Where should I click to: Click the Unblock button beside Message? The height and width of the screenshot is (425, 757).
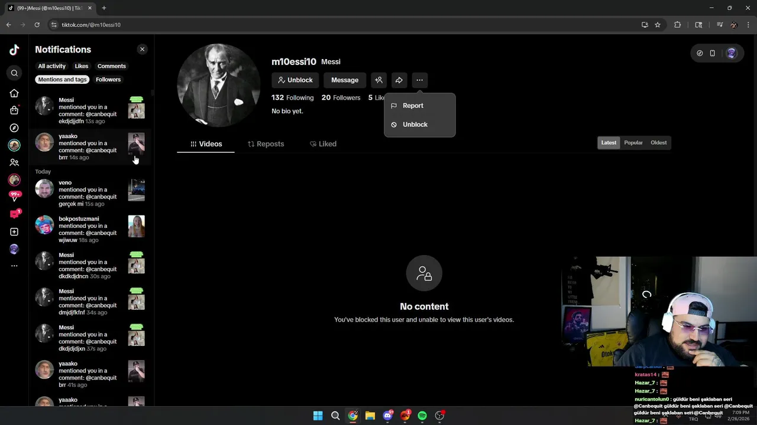(x=295, y=80)
